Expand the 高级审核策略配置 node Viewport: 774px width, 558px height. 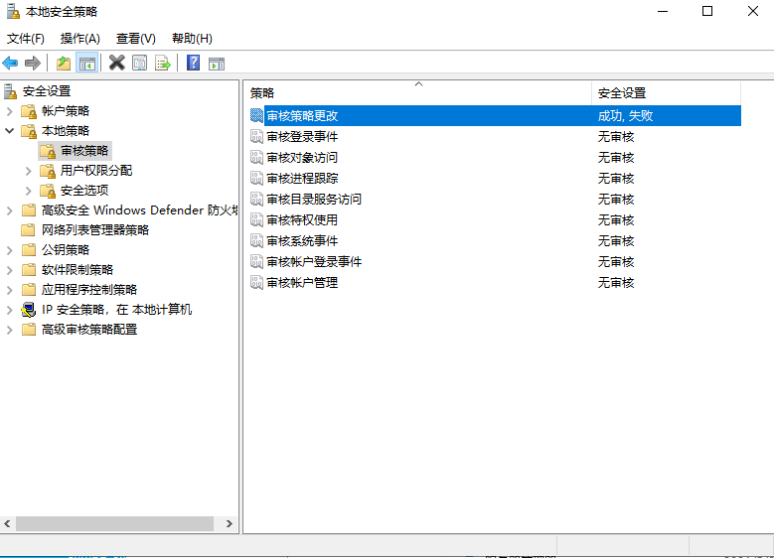click(x=10, y=330)
